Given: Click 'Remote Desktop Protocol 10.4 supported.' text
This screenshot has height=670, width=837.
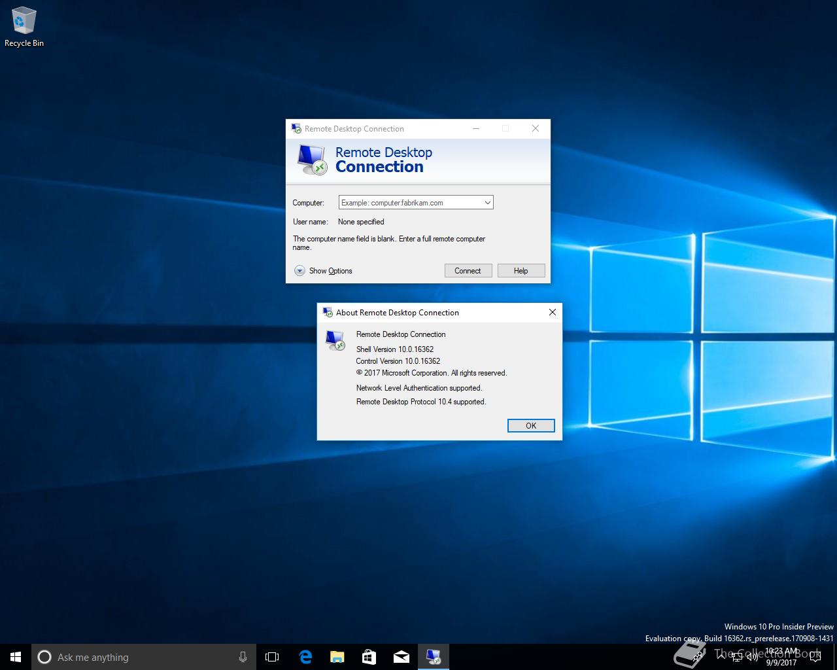Looking at the screenshot, I should [421, 402].
